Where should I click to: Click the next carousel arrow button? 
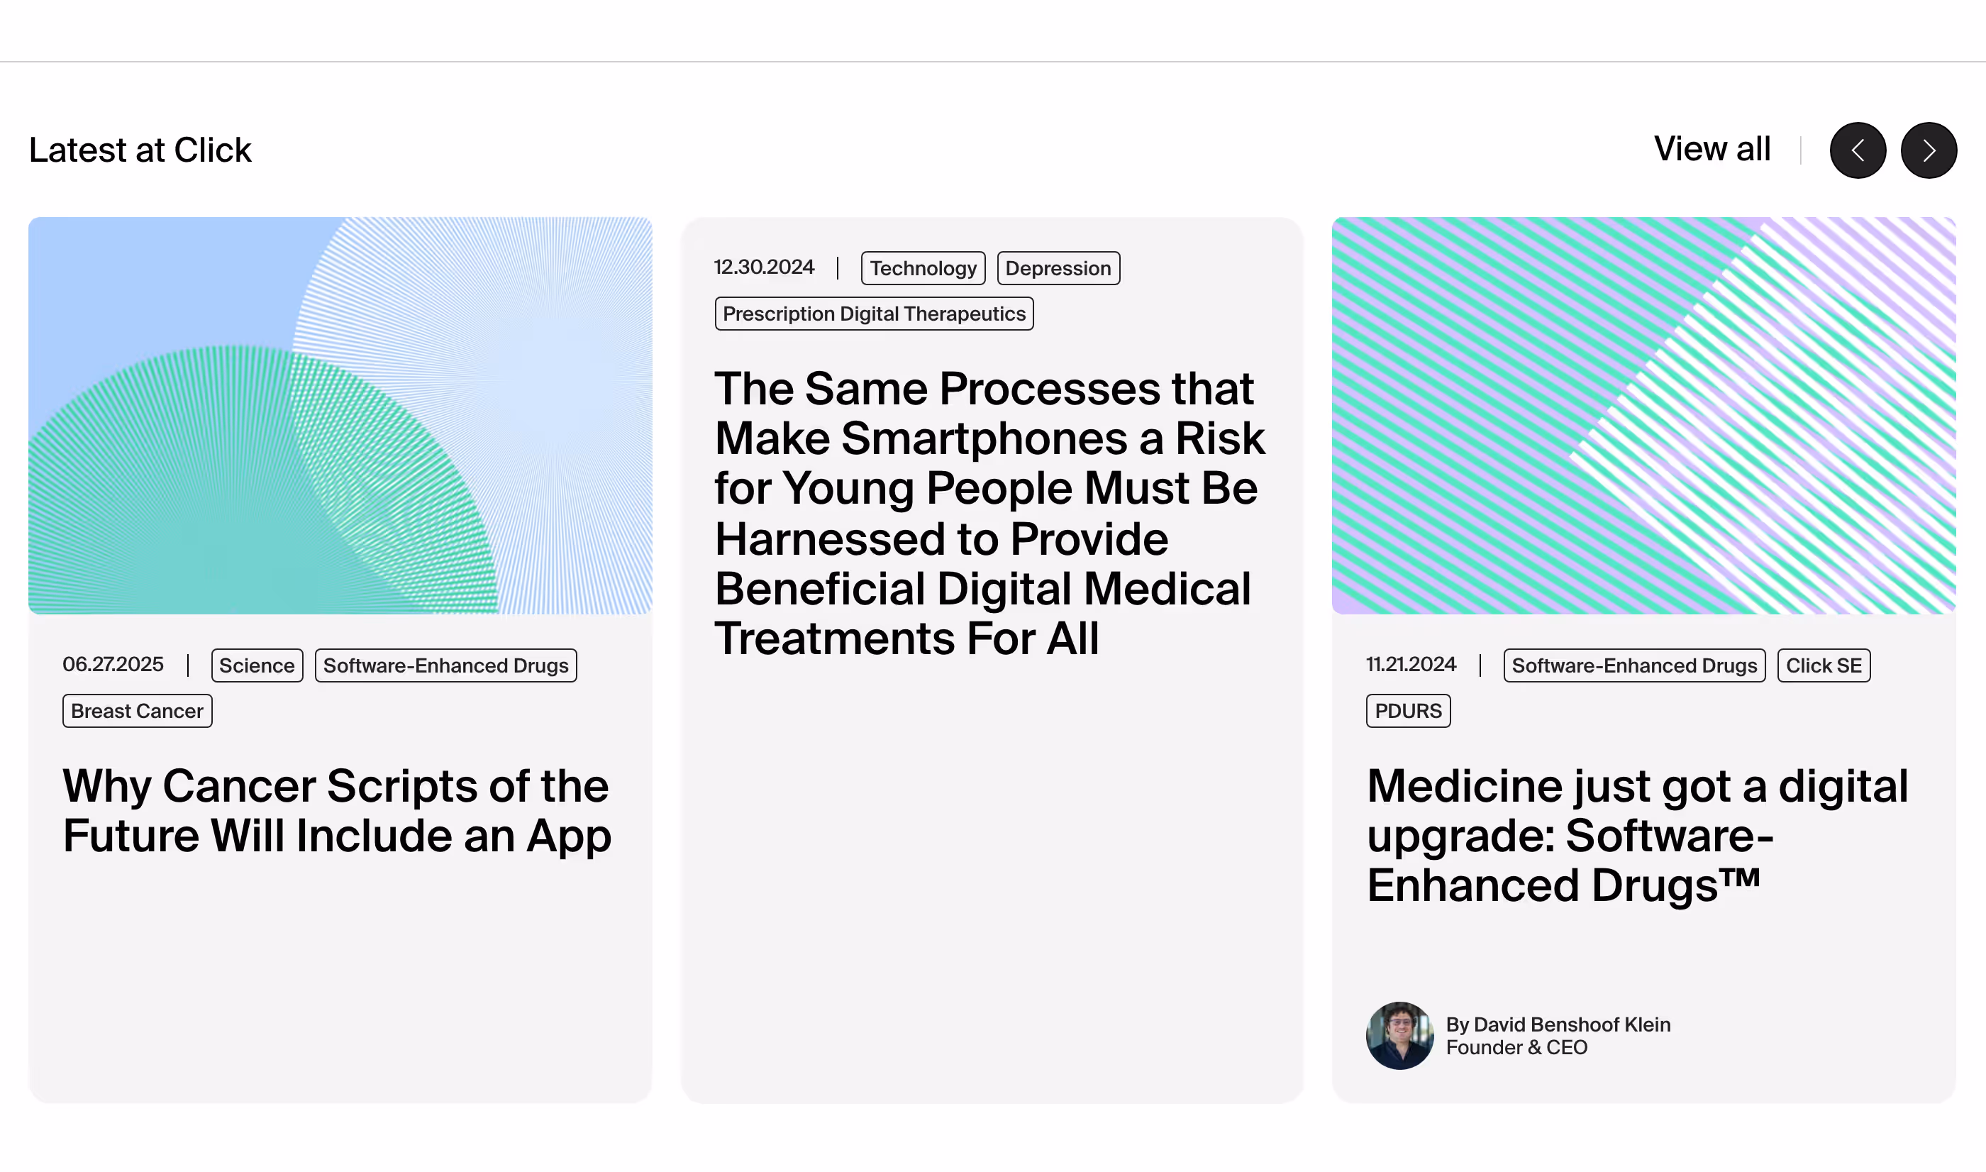(x=1929, y=150)
